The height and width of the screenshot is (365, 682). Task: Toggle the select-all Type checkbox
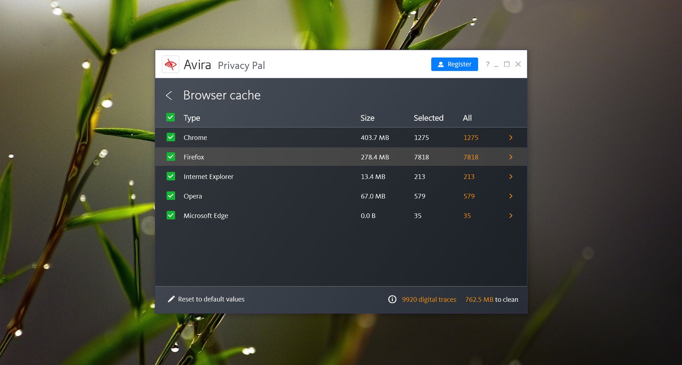pos(170,117)
